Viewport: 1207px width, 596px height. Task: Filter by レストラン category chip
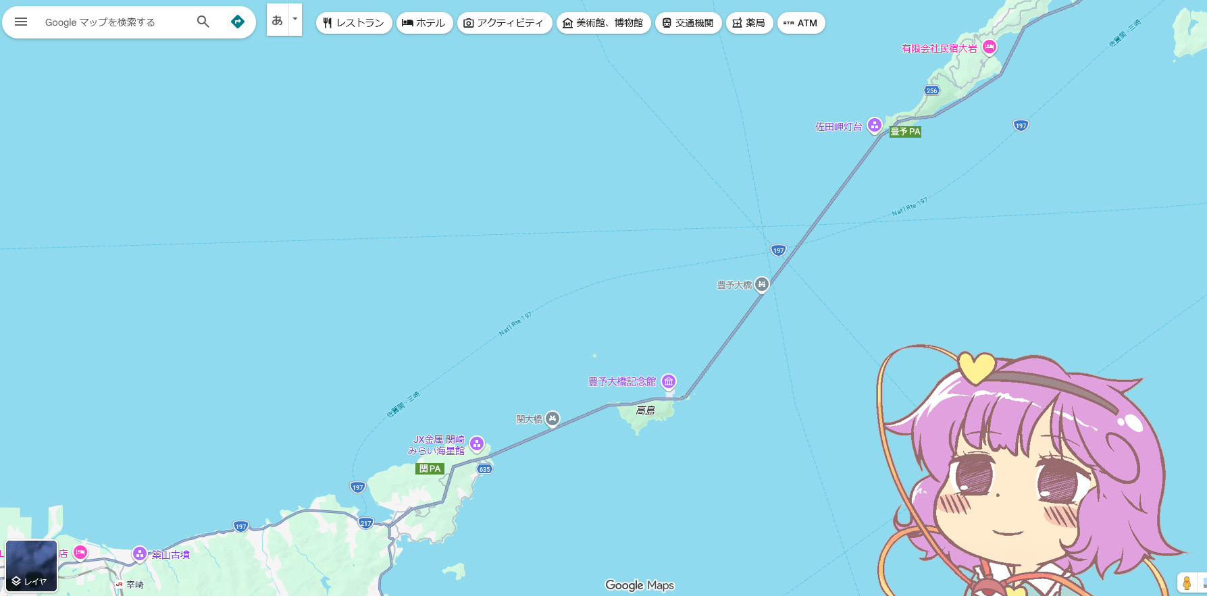coord(354,23)
